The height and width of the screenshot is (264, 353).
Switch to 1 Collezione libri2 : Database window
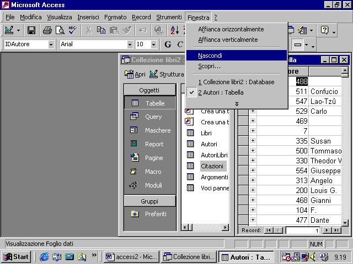(237, 82)
